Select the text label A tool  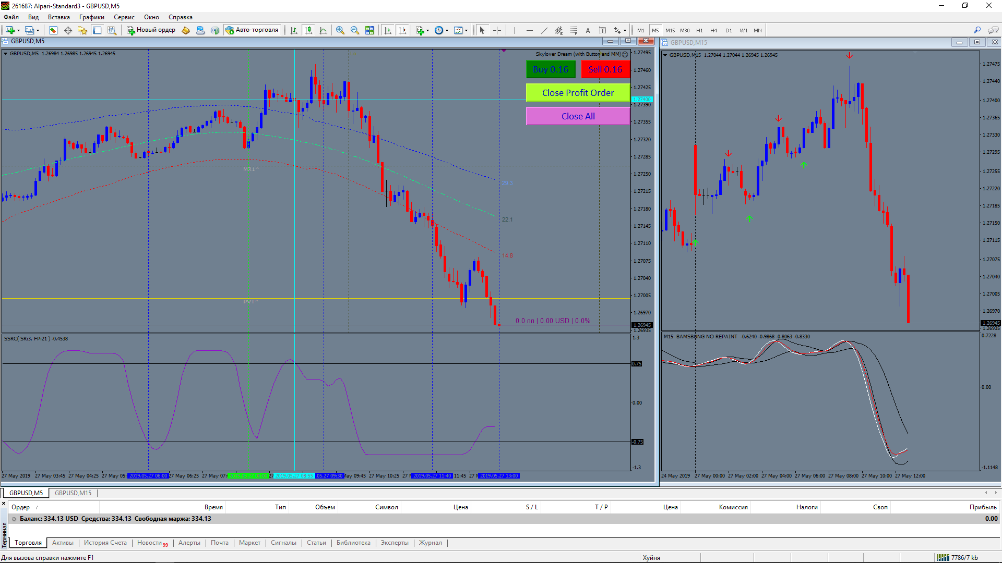[x=588, y=30]
